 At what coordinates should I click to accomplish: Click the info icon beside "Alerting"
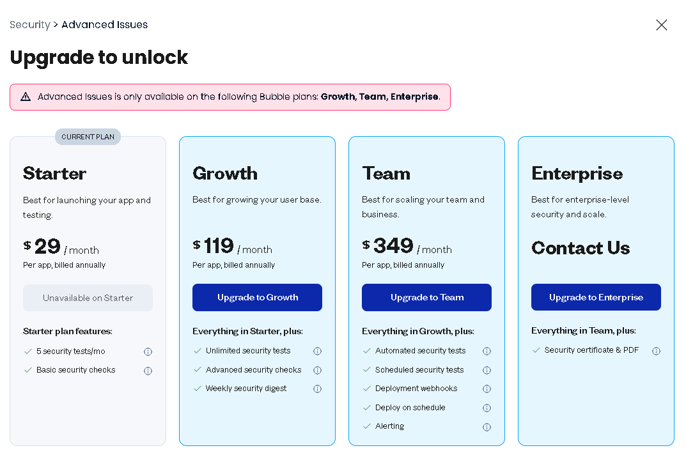tap(487, 426)
